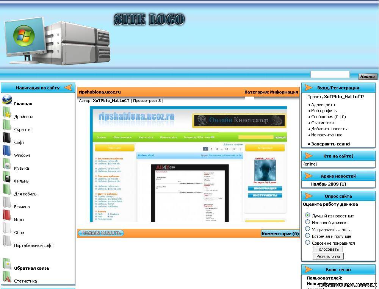Click the orange arrow in Навигация по сайту header
The image size is (379, 289).
tap(68, 87)
